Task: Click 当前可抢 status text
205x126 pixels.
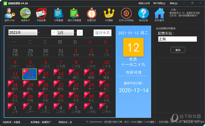Action: (x=133, y=72)
